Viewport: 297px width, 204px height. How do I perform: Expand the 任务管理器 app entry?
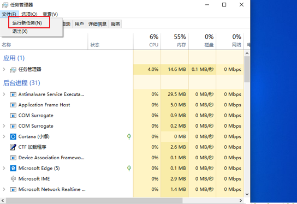(4, 69)
